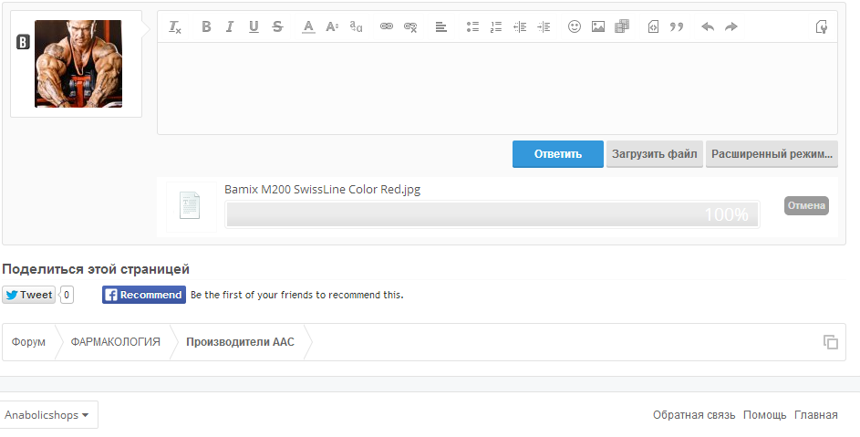Open the font size dropdown
Viewport: 860px width, 437px height.
[x=332, y=27]
